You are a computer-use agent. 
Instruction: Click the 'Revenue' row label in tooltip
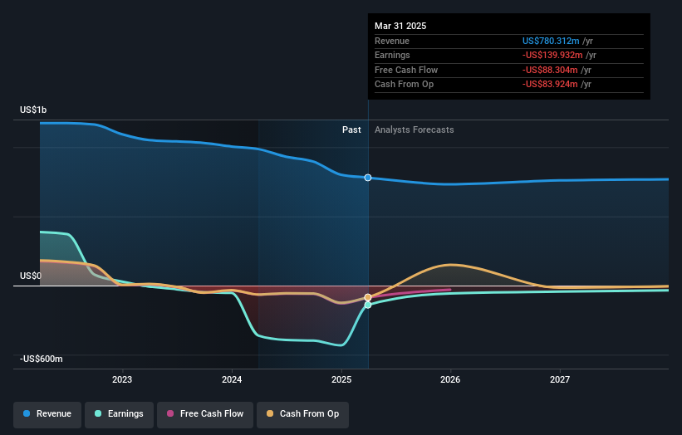tap(392, 41)
